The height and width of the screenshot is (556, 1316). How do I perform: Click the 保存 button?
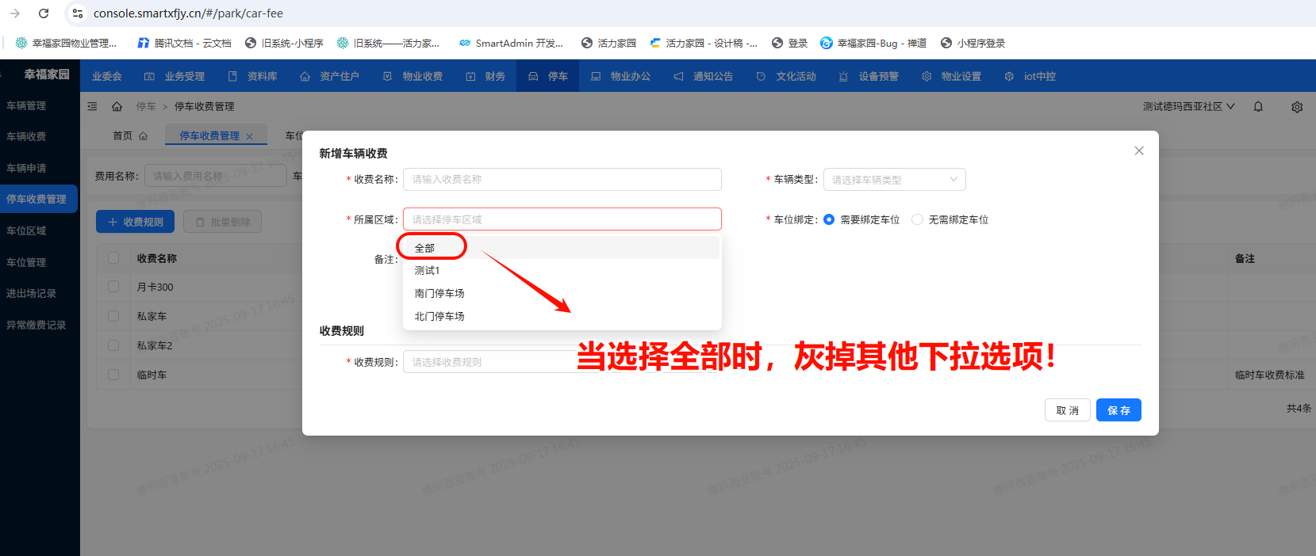(x=1118, y=410)
